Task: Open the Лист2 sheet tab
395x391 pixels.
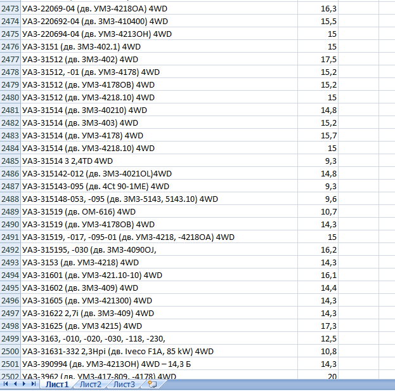Action: (91, 385)
